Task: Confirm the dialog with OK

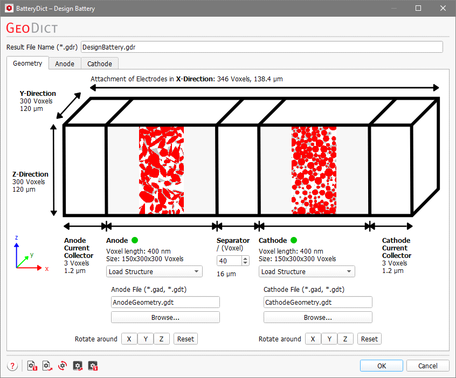Action: [x=382, y=366]
